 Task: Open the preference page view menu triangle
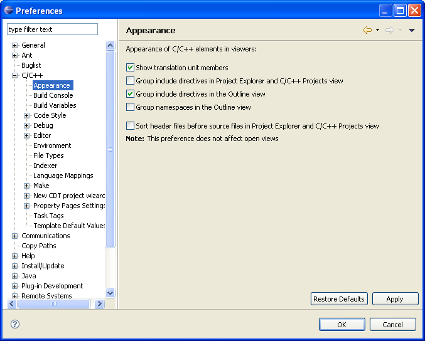tap(412, 30)
